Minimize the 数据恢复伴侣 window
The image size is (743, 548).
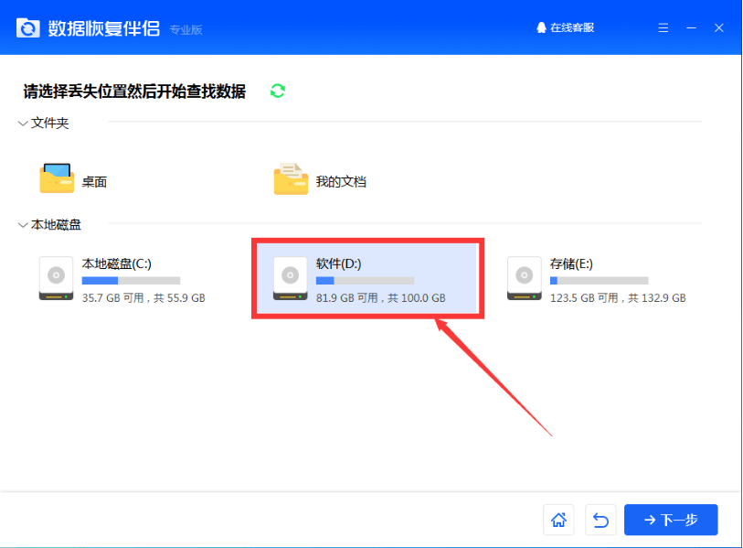(x=690, y=28)
